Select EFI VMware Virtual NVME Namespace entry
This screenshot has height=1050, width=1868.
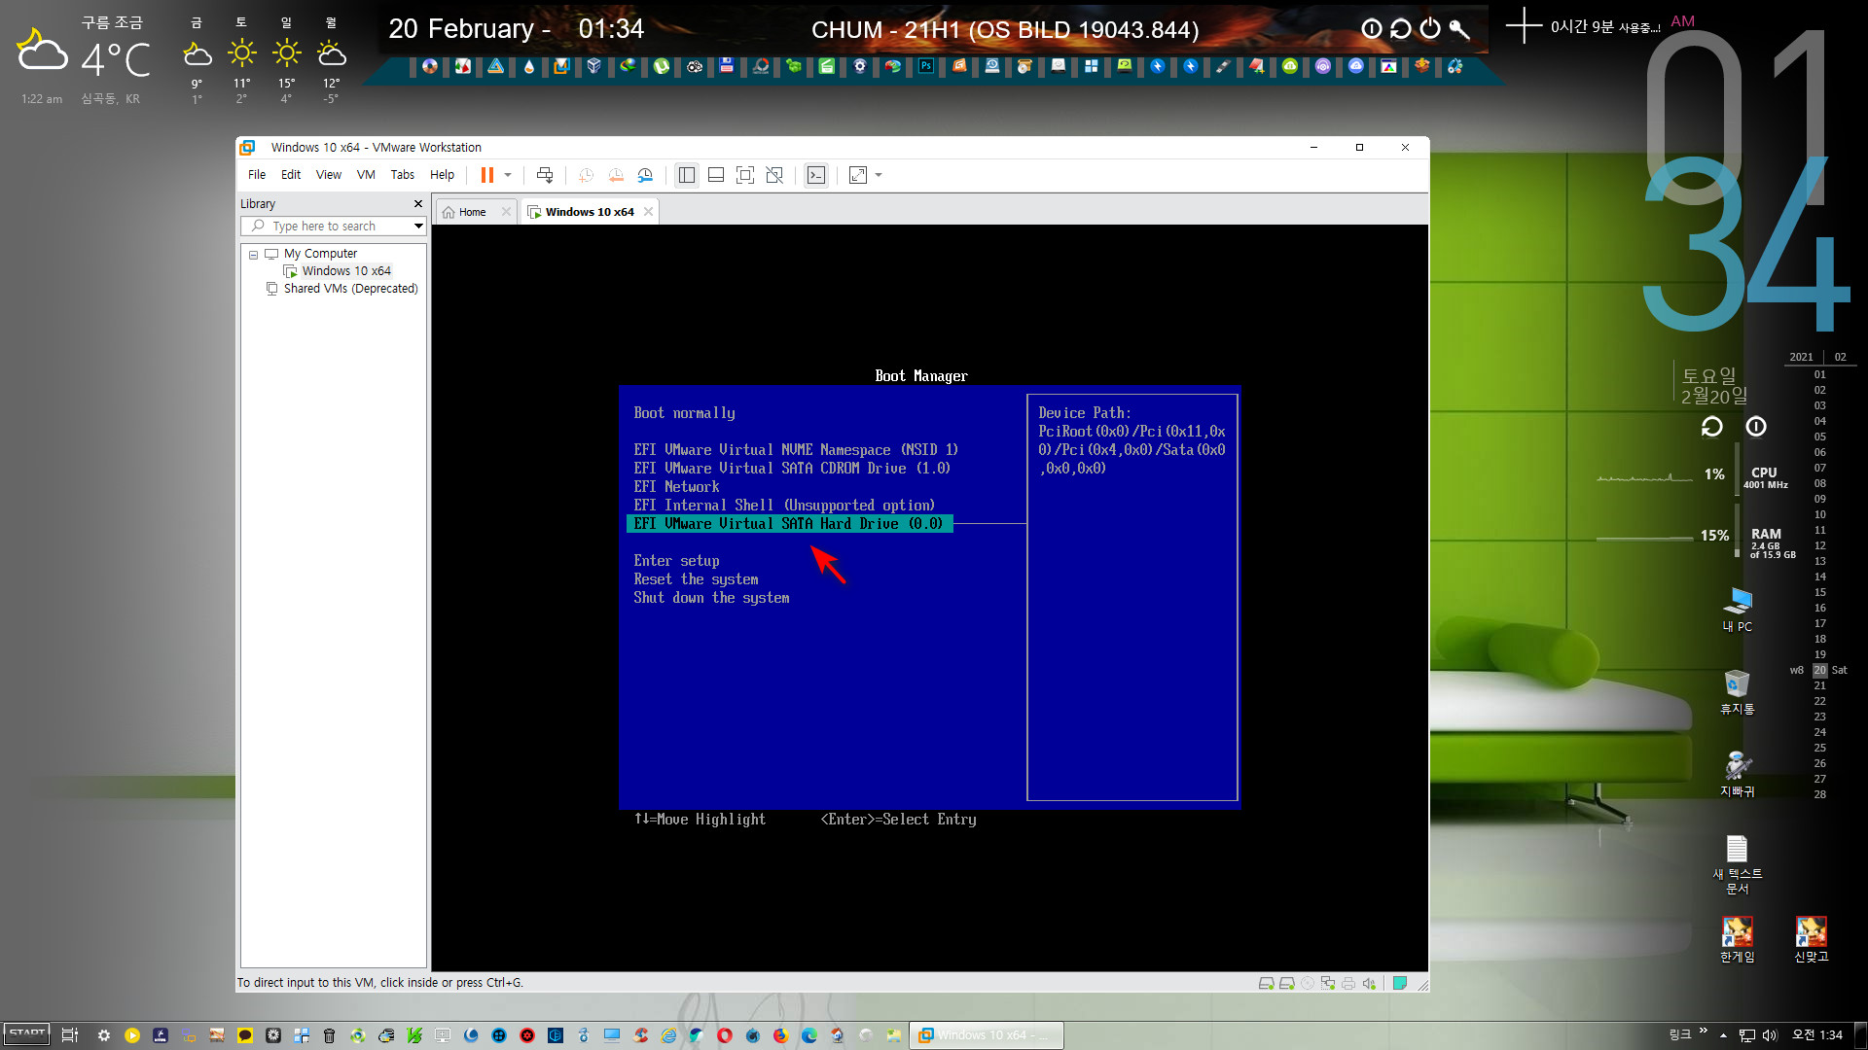(796, 450)
